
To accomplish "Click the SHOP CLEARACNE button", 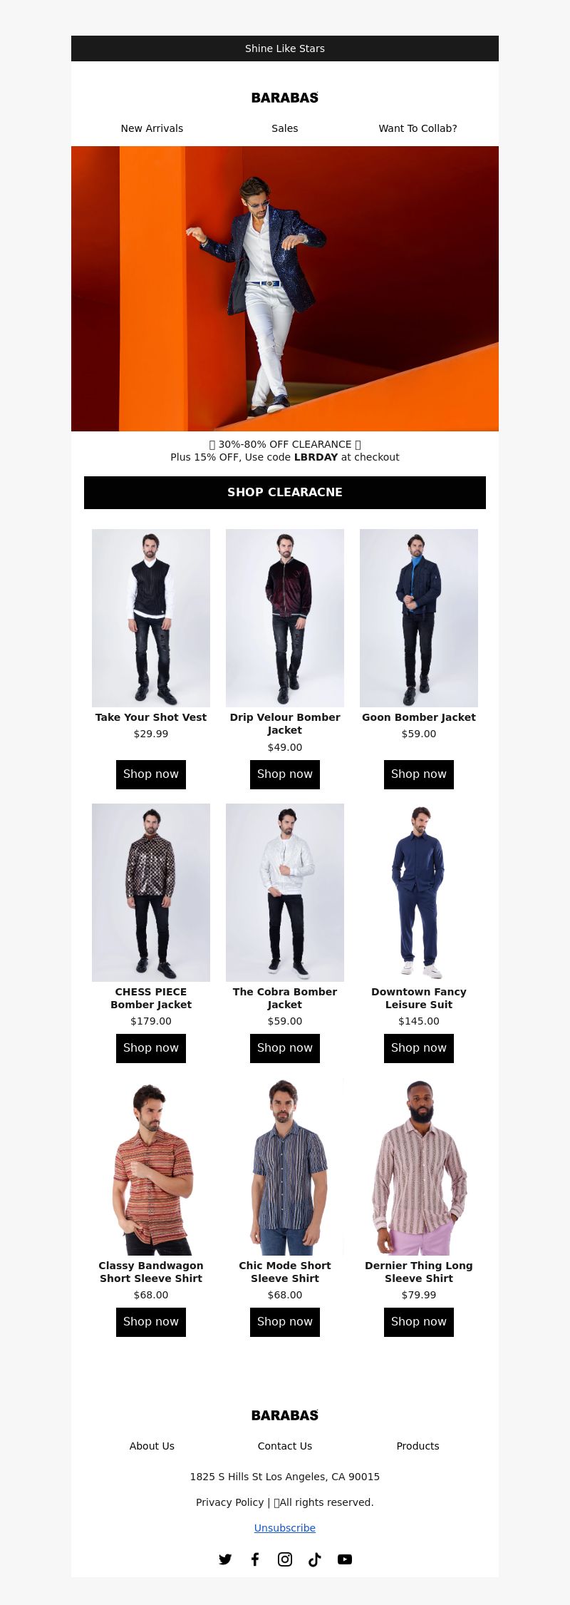I will pos(285,493).
